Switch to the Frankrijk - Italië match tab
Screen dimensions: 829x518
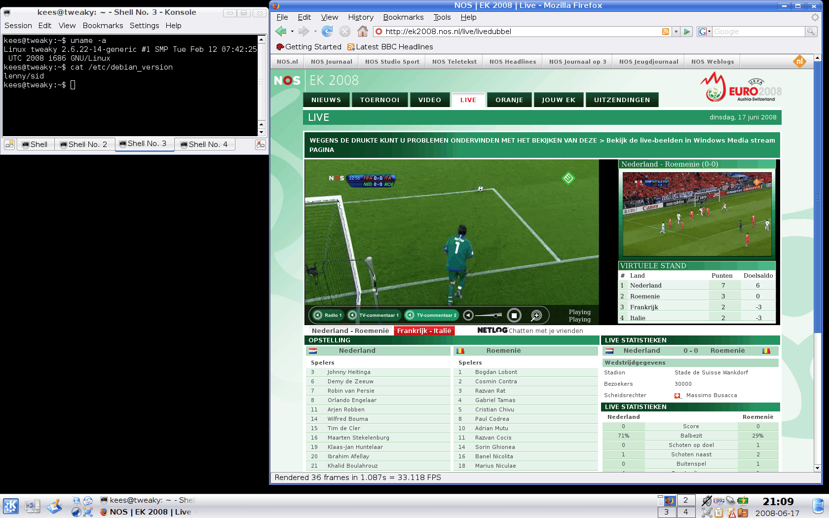(x=424, y=331)
